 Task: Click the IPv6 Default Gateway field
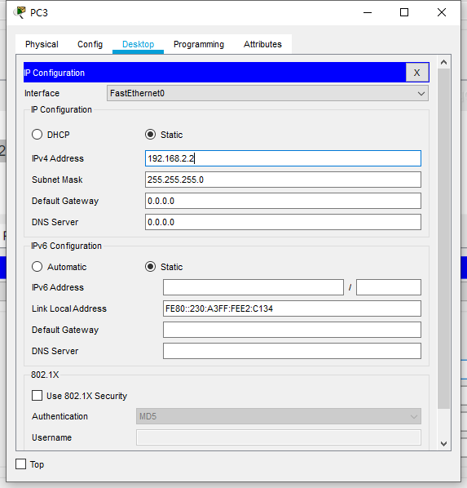(x=292, y=330)
